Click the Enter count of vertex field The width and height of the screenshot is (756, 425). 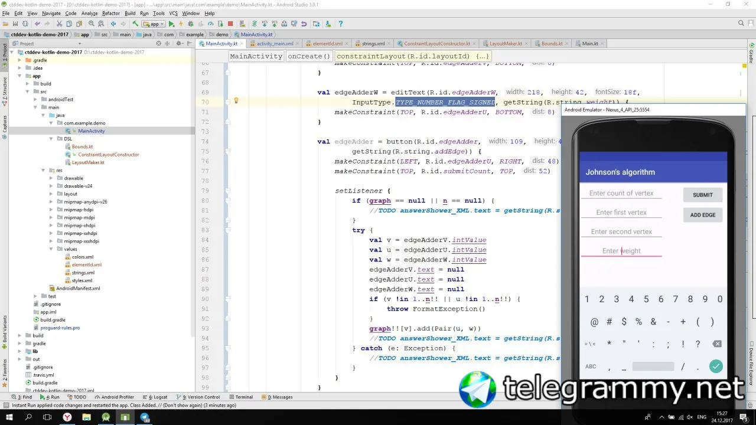[621, 193]
